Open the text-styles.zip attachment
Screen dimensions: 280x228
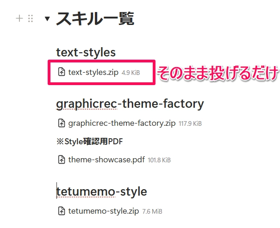(x=93, y=72)
